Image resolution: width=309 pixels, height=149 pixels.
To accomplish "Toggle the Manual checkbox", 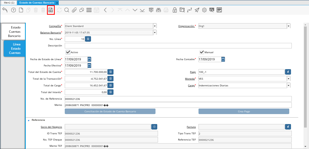I will (201, 52).
